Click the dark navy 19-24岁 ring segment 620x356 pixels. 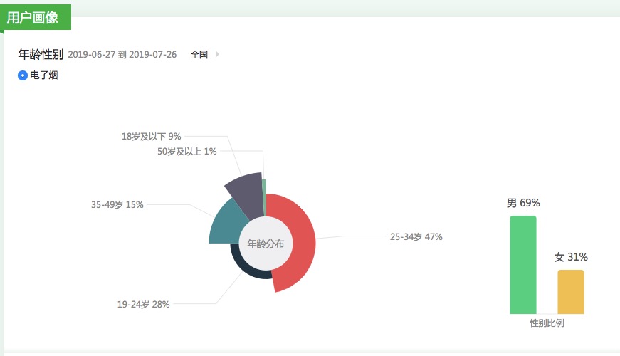click(246, 270)
